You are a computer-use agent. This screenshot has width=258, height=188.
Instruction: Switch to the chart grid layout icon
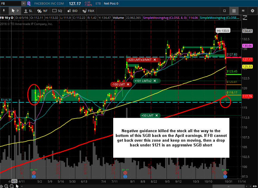234,11
